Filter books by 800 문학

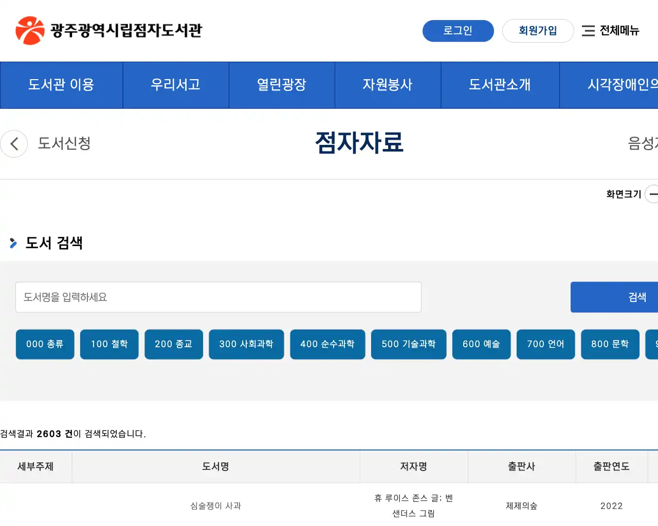tap(610, 344)
